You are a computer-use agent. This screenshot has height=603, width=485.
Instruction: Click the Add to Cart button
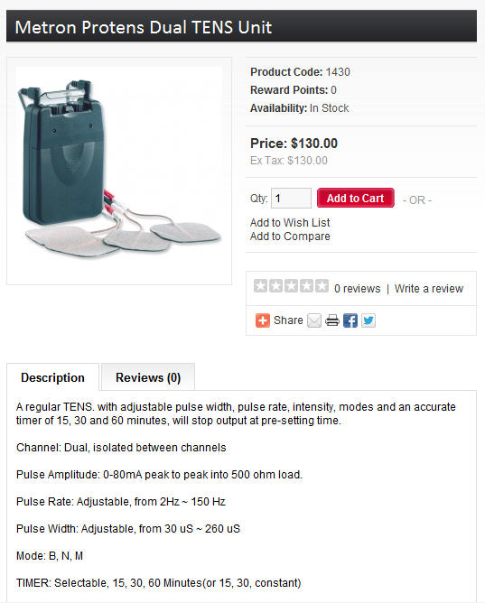coord(355,198)
